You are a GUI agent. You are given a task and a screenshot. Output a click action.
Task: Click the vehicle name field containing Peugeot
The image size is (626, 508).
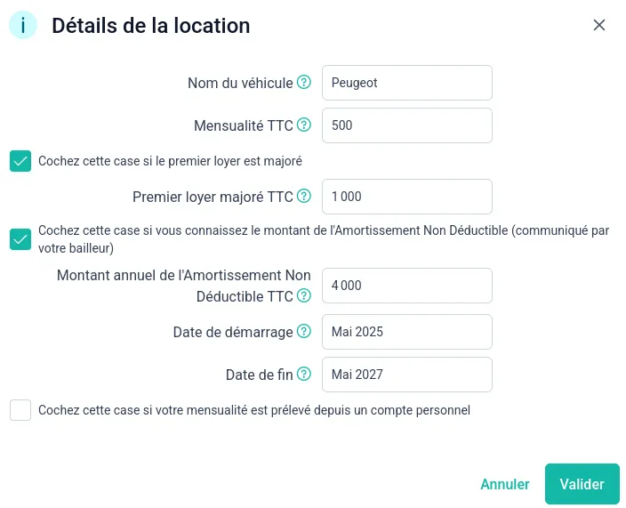click(406, 83)
